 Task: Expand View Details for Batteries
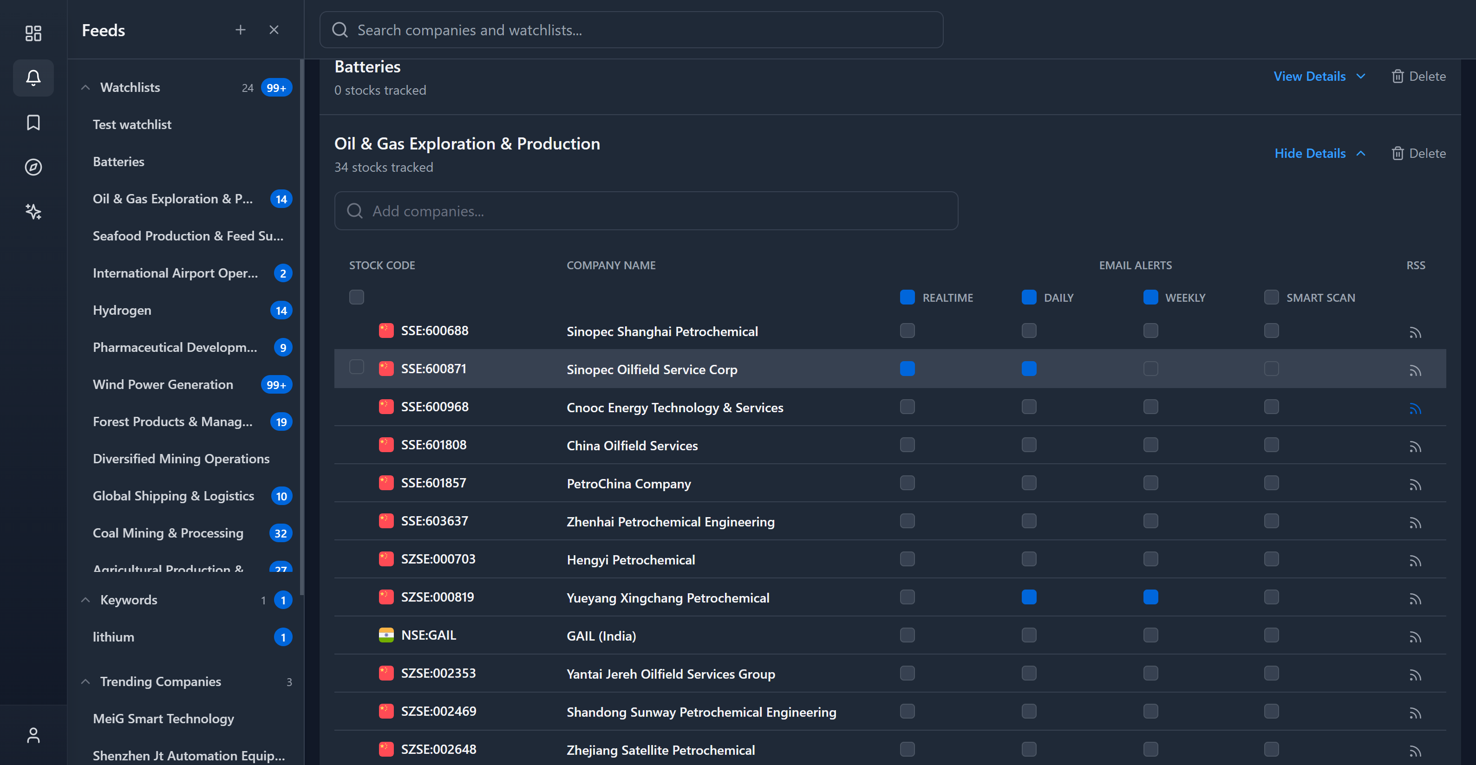point(1309,76)
